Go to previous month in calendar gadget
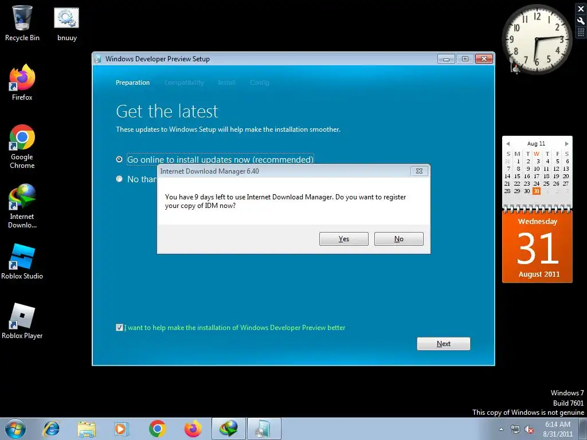This screenshot has width=587, height=440. (508, 144)
